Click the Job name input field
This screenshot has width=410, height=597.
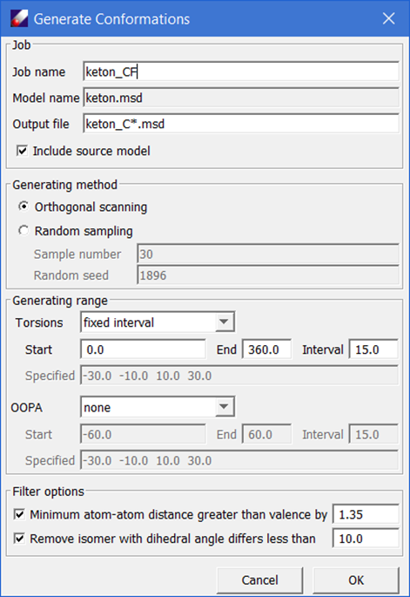tap(241, 71)
